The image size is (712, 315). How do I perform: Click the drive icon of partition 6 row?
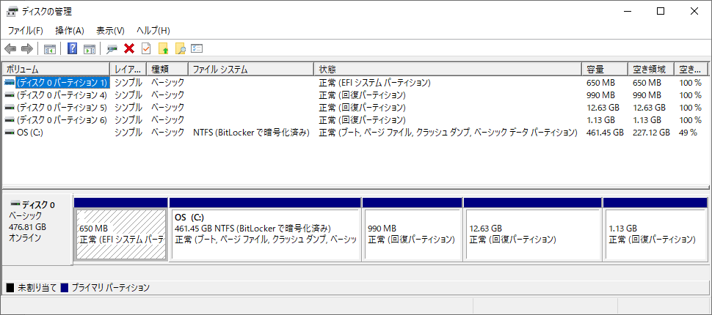click(x=10, y=120)
